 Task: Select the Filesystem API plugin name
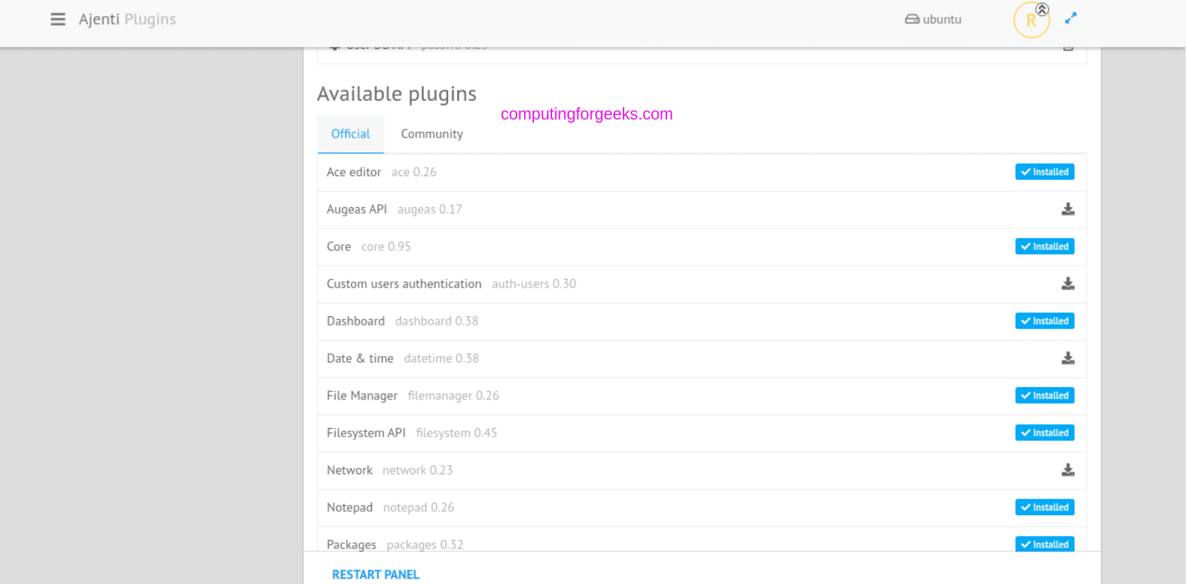(366, 433)
